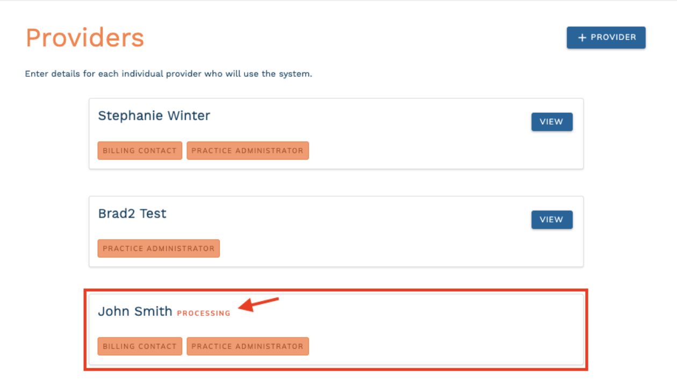This screenshot has width=677, height=389.
Task: Select John Smith's PRACTICE ADMINISTRATOR tag
Action: pyautogui.click(x=248, y=347)
